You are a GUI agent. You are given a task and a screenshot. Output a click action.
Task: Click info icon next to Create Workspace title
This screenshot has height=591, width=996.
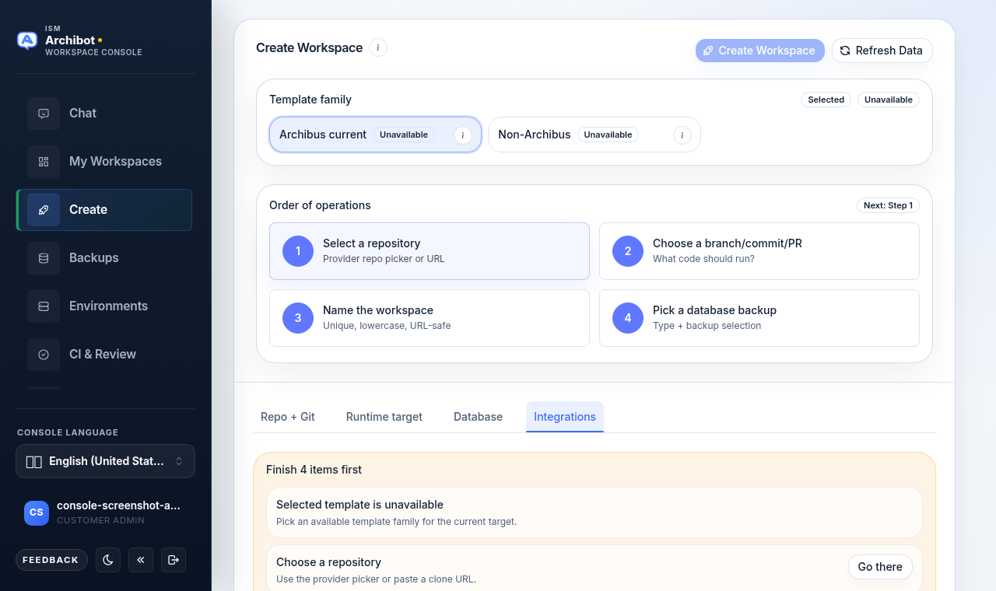(378, 47)
